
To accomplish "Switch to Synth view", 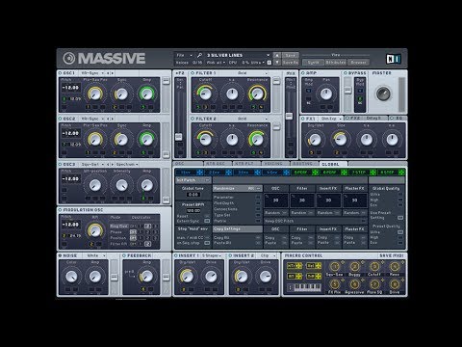I will tap(313, 63).
